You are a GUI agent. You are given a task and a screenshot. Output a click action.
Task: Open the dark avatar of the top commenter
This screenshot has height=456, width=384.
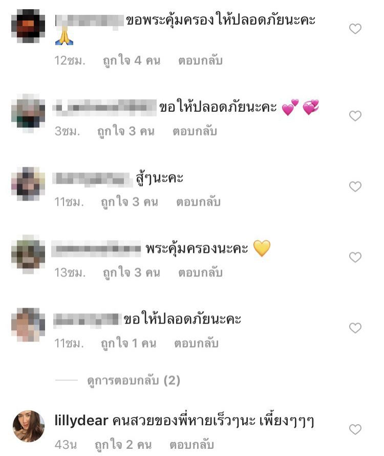tap(28, 26)
